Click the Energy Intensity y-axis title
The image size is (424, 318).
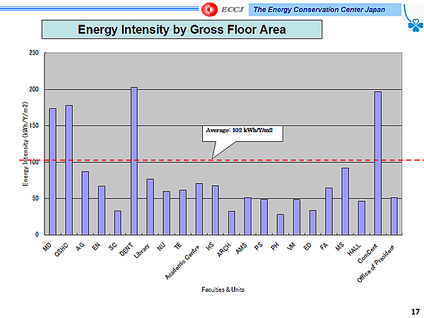[25, 144]
